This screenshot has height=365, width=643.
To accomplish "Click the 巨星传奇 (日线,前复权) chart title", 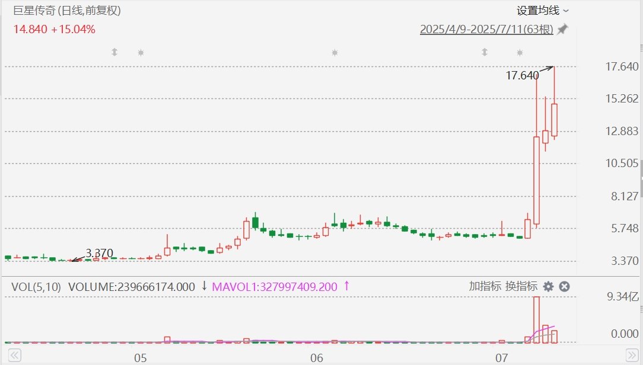I will (71, 11).
